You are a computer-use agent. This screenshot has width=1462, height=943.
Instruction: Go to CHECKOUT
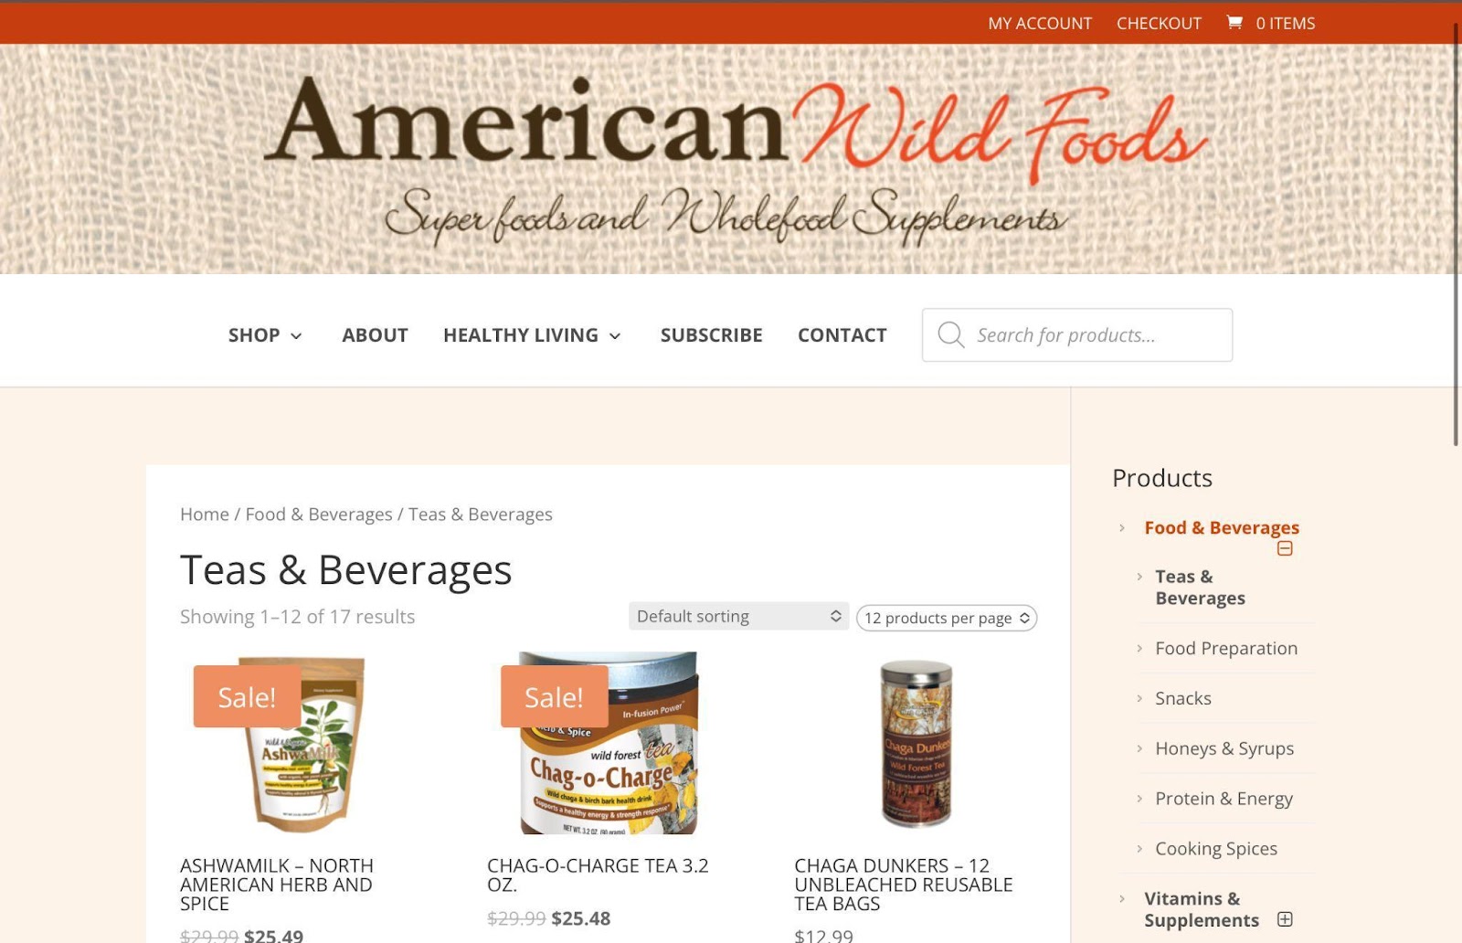(x=1159, y=23)
